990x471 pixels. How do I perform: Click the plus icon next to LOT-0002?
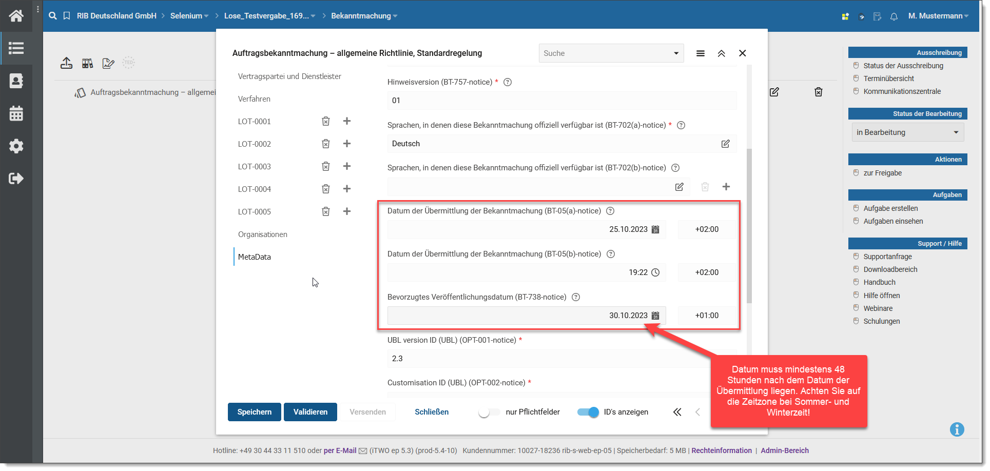tap(347, 144)
